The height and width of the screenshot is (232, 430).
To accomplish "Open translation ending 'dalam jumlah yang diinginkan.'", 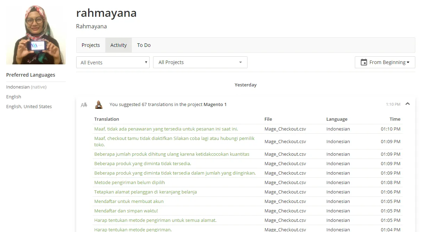I will [x=175, y=173].
